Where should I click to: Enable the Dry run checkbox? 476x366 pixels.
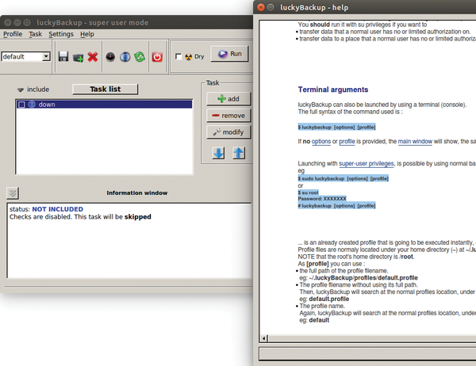pos(178,57)
